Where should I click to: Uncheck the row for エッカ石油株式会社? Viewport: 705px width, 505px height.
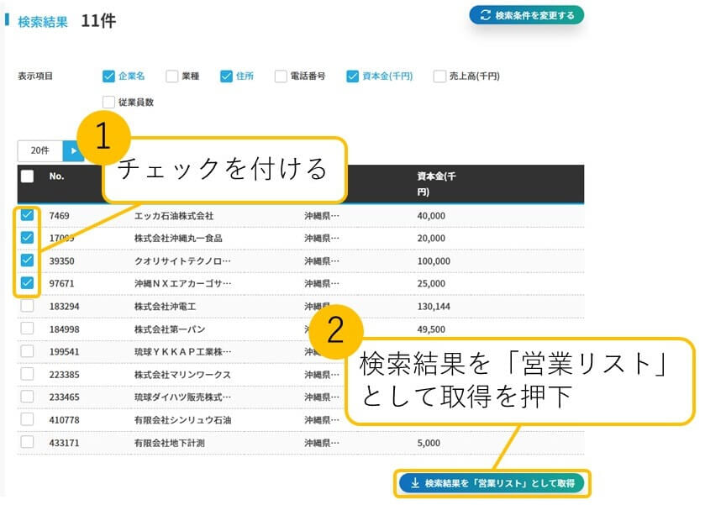28,215
